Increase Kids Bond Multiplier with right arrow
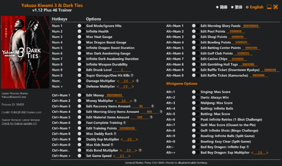282x166 pixels. click(136, 150)
